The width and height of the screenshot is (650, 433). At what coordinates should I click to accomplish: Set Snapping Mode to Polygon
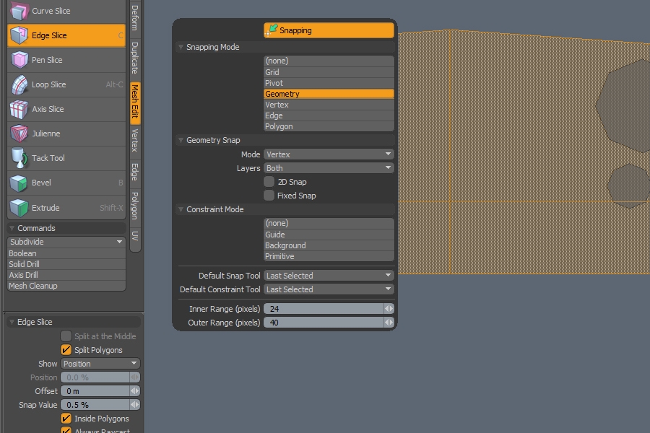[329, 126]
